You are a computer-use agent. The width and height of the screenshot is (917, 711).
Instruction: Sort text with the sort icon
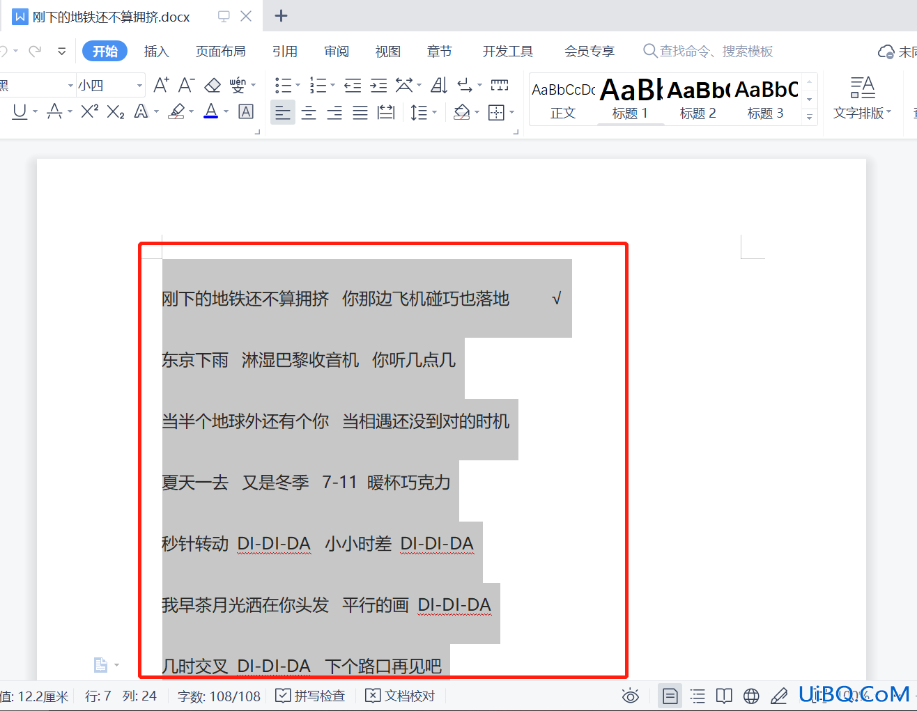click(x=439, y=85)
